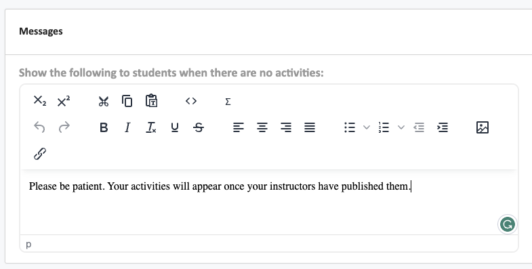The height and width of the screenshot is (269, 532).
Task: Undo the last edit
Action: [x=40, y=127]
